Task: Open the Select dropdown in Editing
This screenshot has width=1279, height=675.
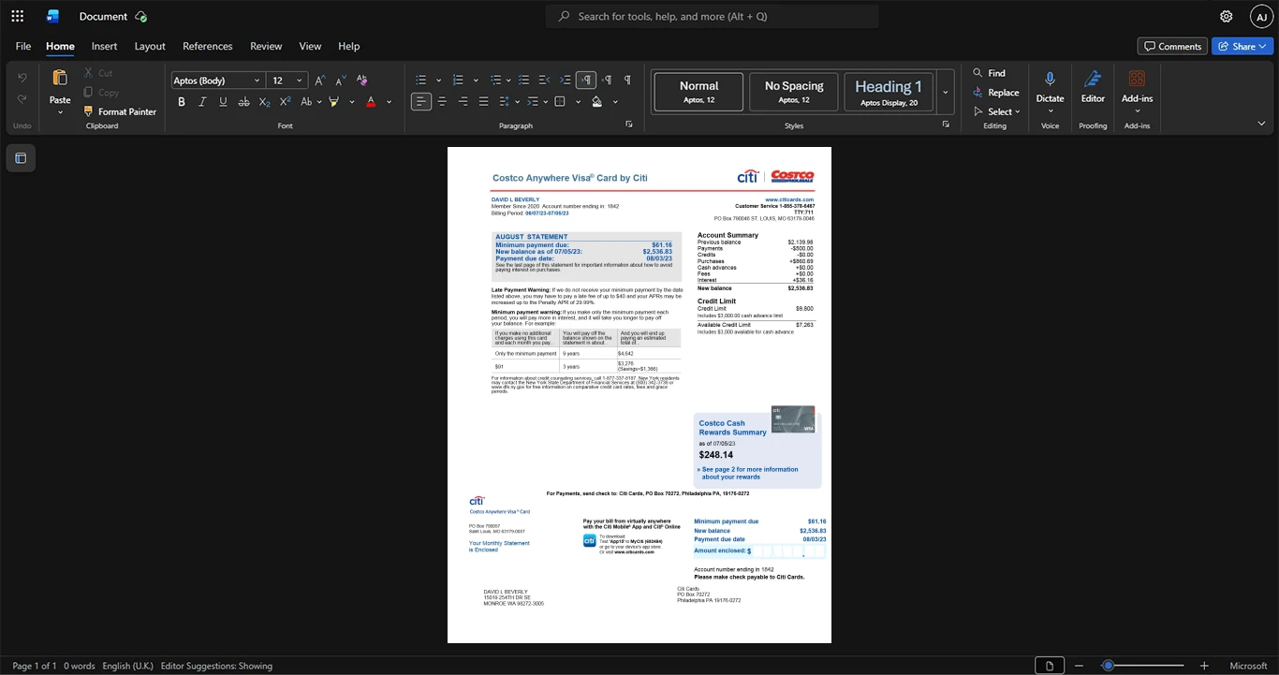Action: 996,111
